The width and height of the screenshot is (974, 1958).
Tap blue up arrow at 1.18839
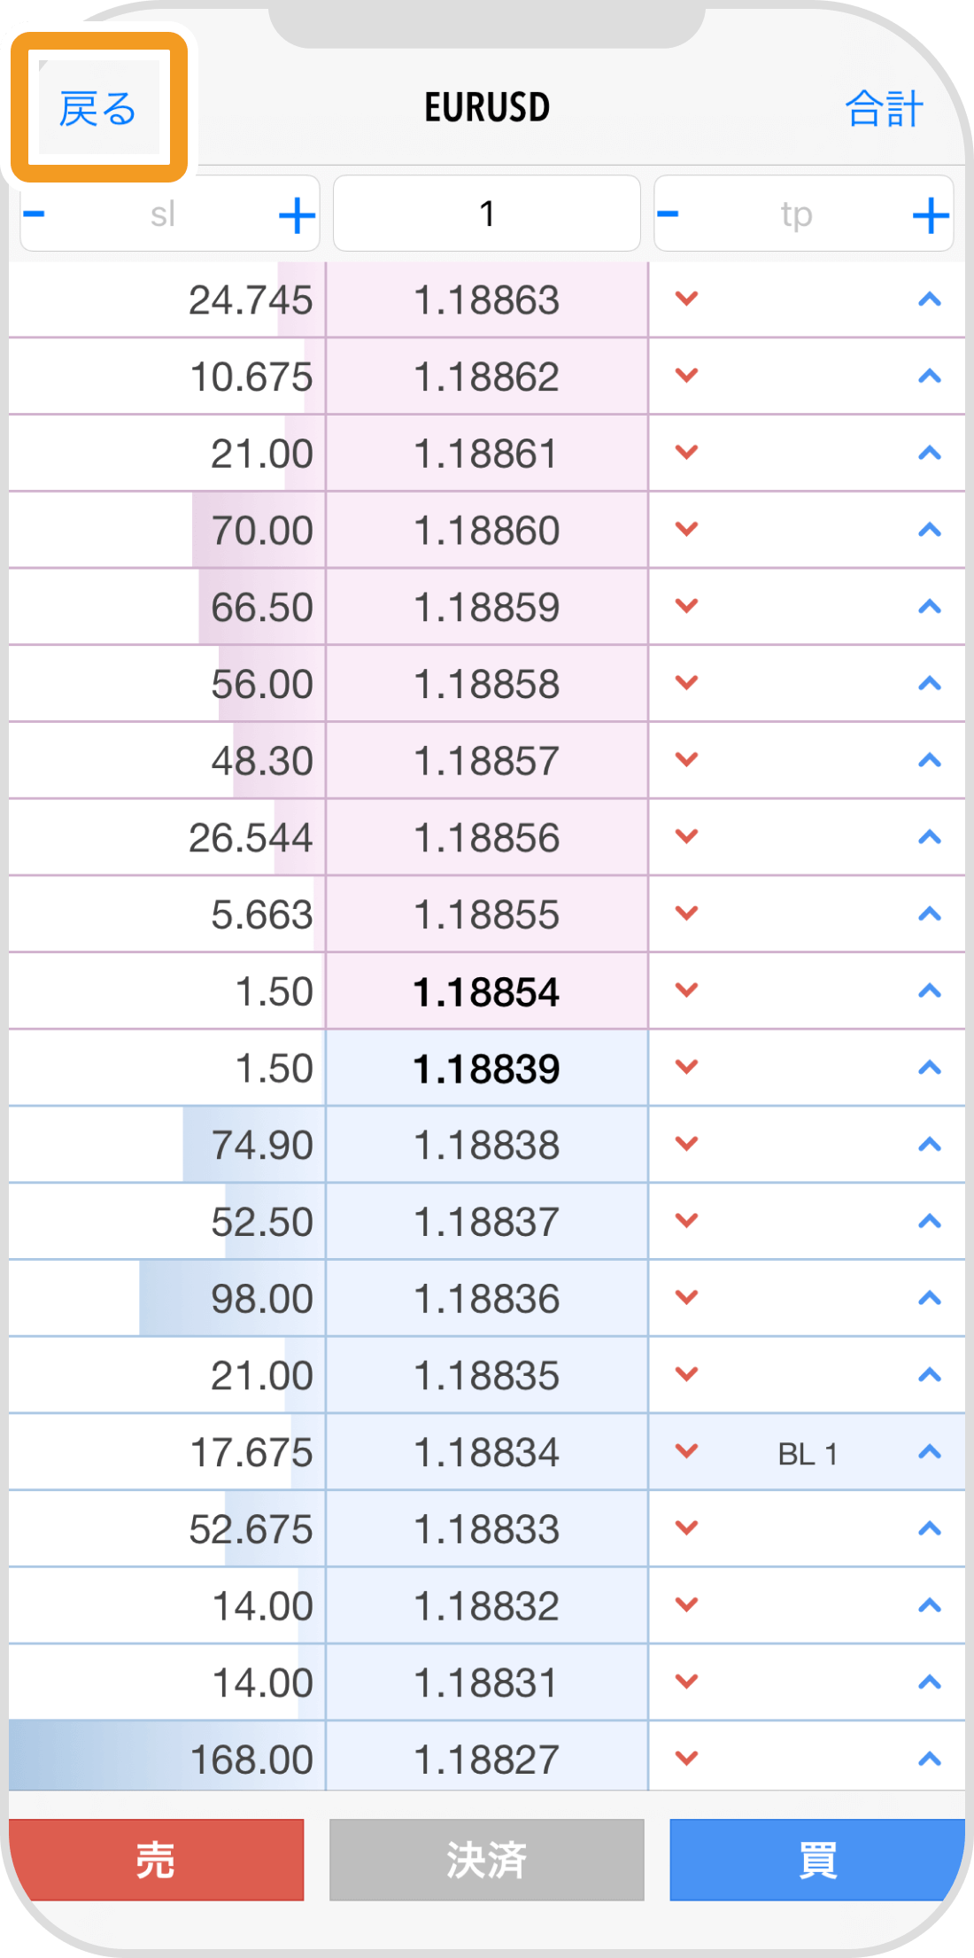point(929,1068)
